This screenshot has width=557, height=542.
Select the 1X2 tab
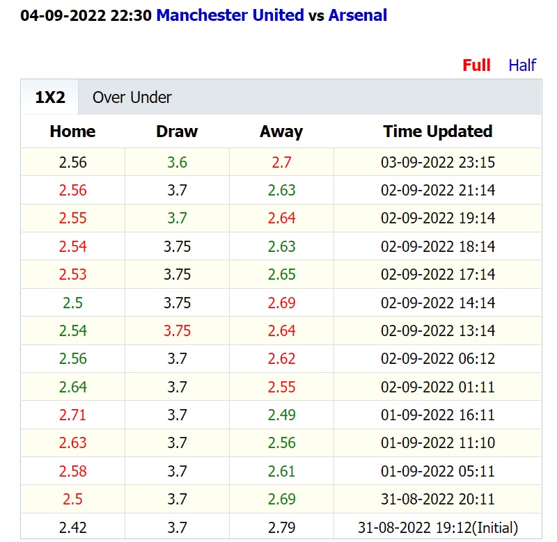click(x=50, y=97)
